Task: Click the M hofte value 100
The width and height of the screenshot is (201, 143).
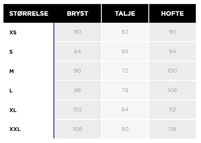Action: 172,71
